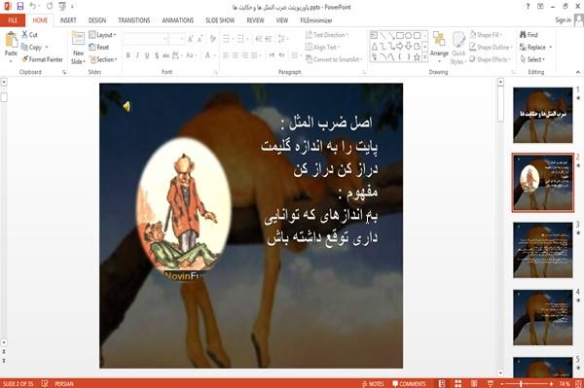Switch to the TRANSITIONS tab

(134, 20)
